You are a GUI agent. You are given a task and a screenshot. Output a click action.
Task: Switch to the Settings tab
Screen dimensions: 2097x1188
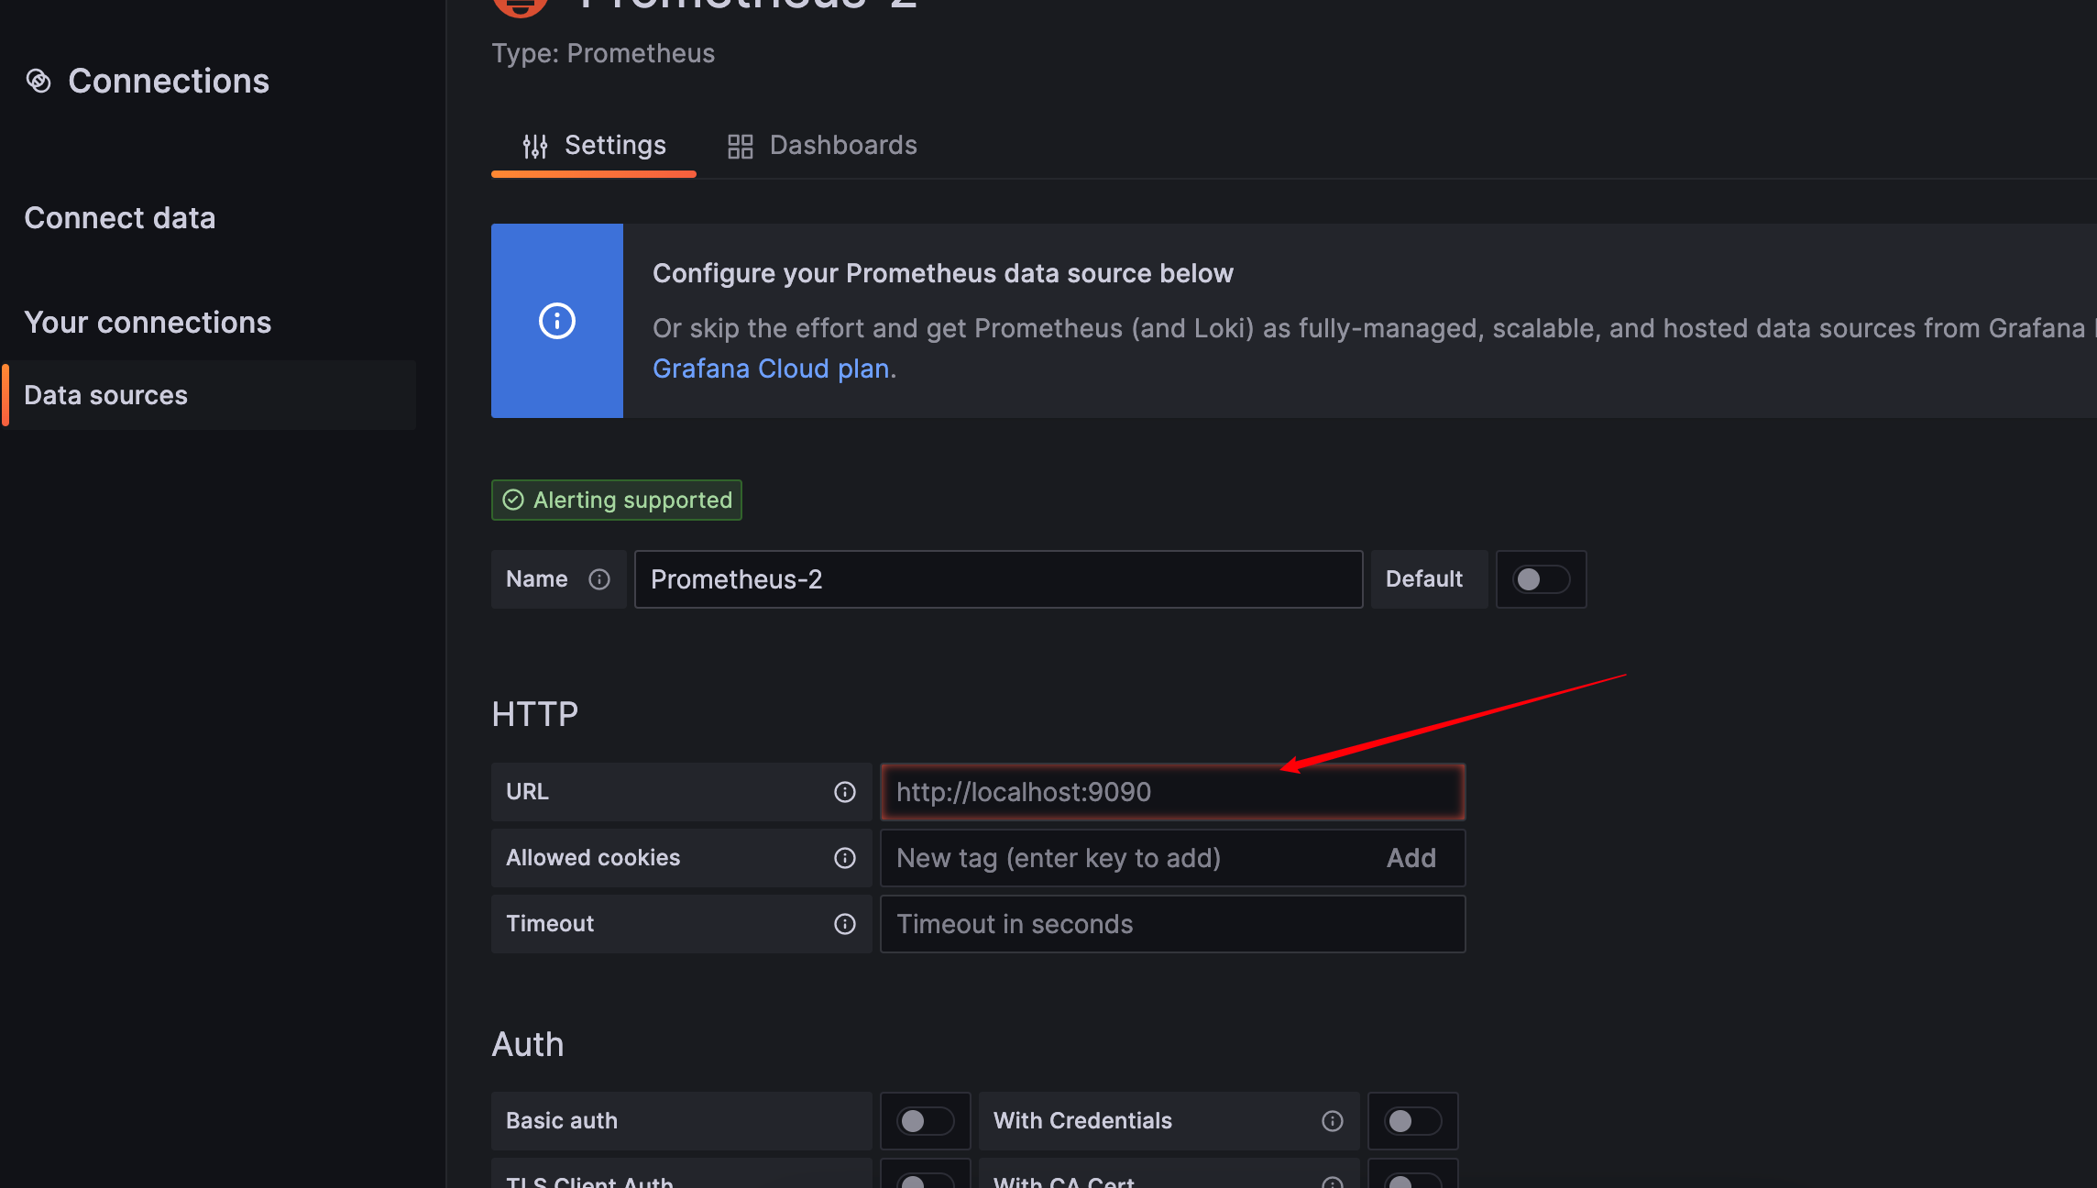pos(594,145)
